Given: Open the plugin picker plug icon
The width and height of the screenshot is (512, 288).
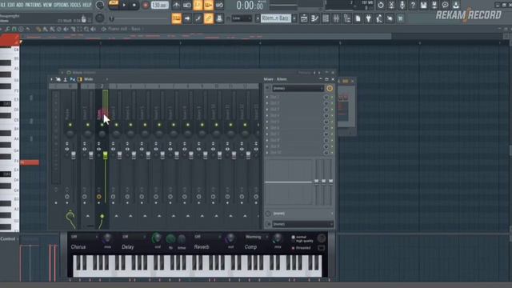Looking at the screenshot, I should pos(368,18).
